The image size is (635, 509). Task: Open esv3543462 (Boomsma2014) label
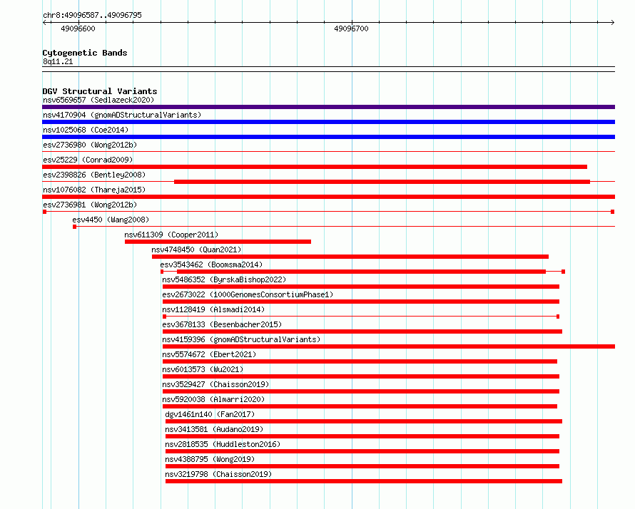click(211, 264)
